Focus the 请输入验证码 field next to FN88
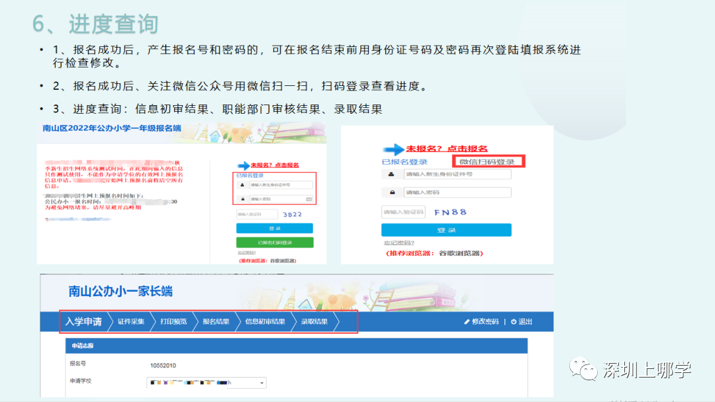Image resolution: width=715 pixels, height=402 pixels. coord(404,212)
